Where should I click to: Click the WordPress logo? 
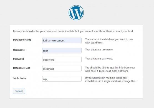click(76, 13)
